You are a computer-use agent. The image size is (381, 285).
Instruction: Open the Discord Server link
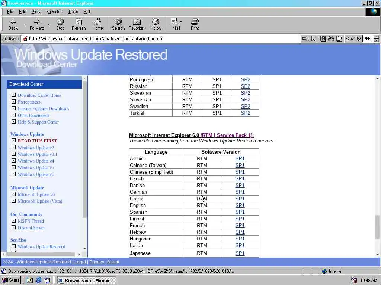point(31,228)
